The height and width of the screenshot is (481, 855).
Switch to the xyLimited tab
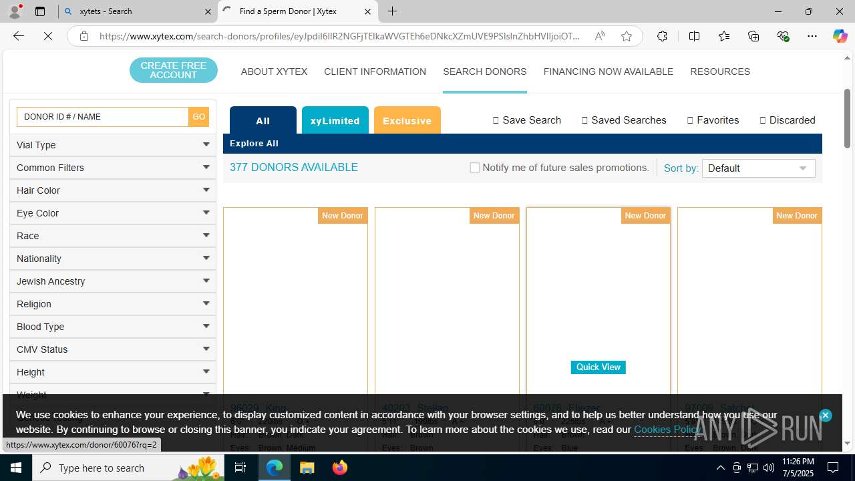coord(335,120)
